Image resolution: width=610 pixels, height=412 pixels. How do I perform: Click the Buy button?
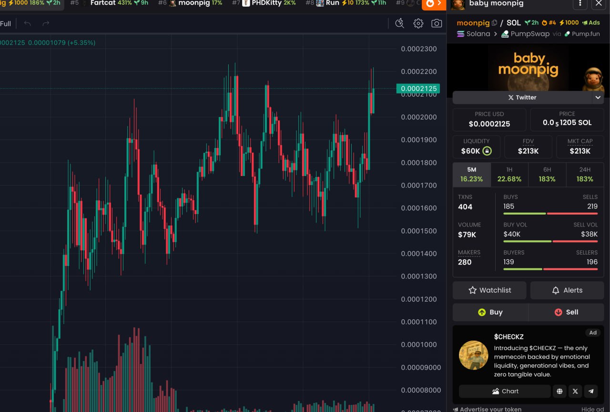tap(490, 312)
